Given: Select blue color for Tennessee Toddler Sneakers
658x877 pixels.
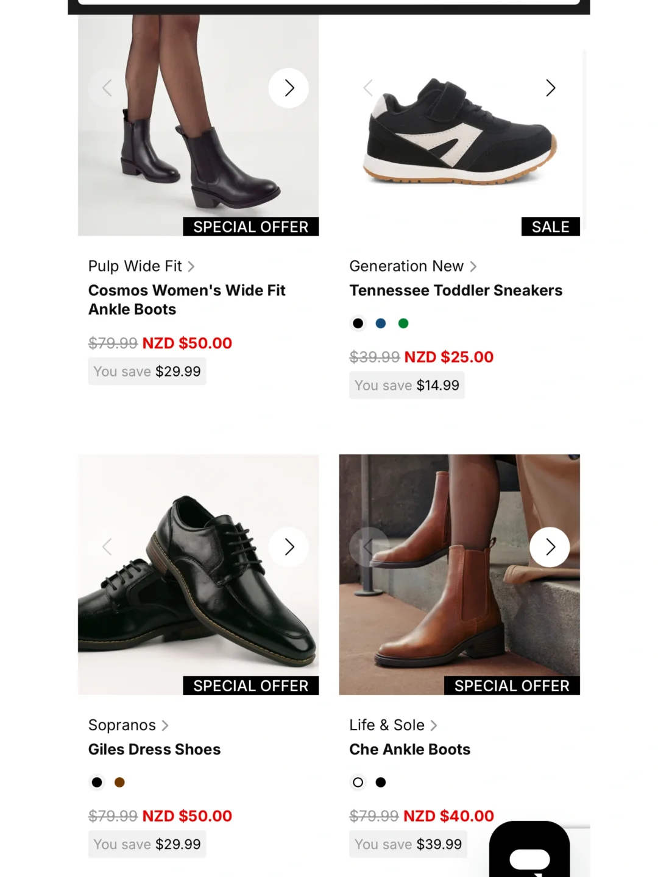Looking at the screenshot, I should [x=381, y=323].
